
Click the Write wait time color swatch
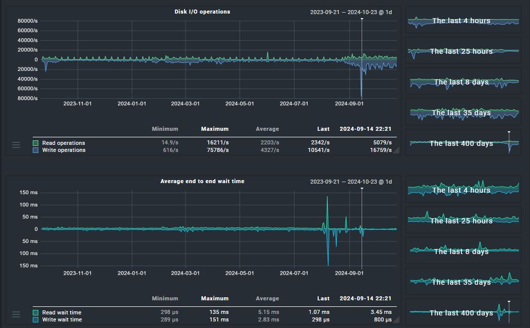[x=36, y=320]
